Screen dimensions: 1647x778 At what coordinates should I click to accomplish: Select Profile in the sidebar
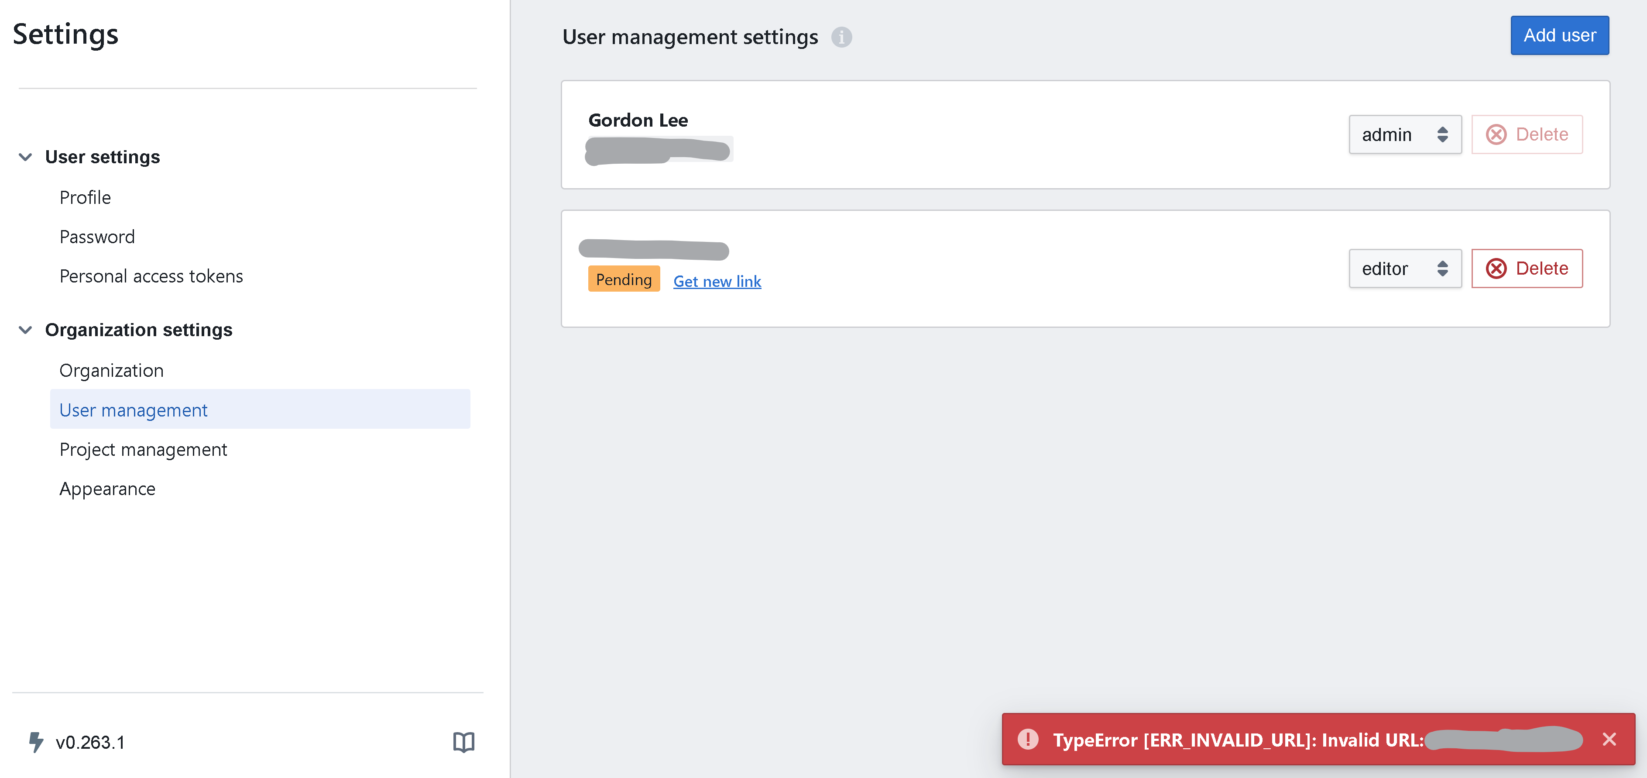(85, 197)
